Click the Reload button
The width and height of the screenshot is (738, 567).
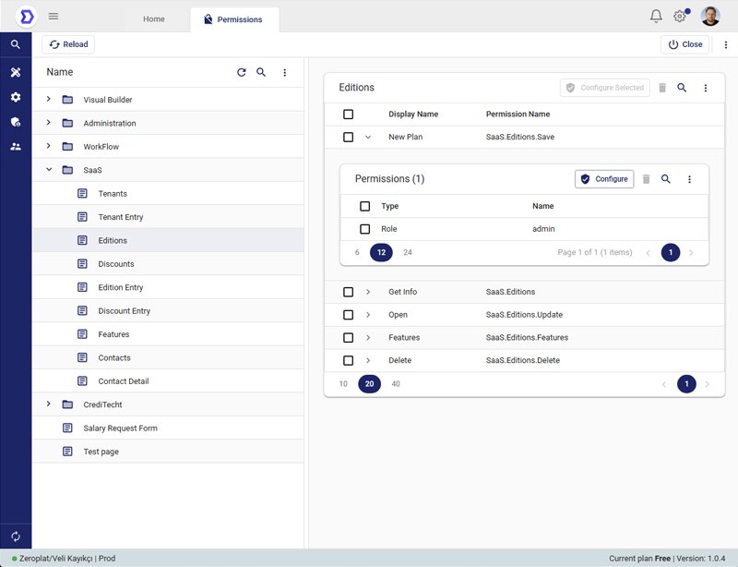pyautogui.click(x=68, y=44)
